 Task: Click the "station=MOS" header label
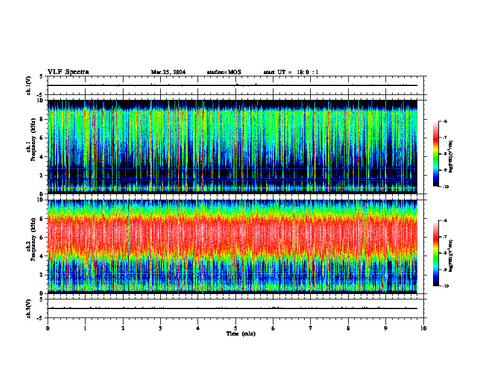point(224,72)
